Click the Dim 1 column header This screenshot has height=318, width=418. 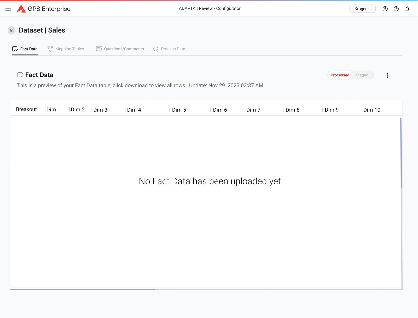coord(53,110)
